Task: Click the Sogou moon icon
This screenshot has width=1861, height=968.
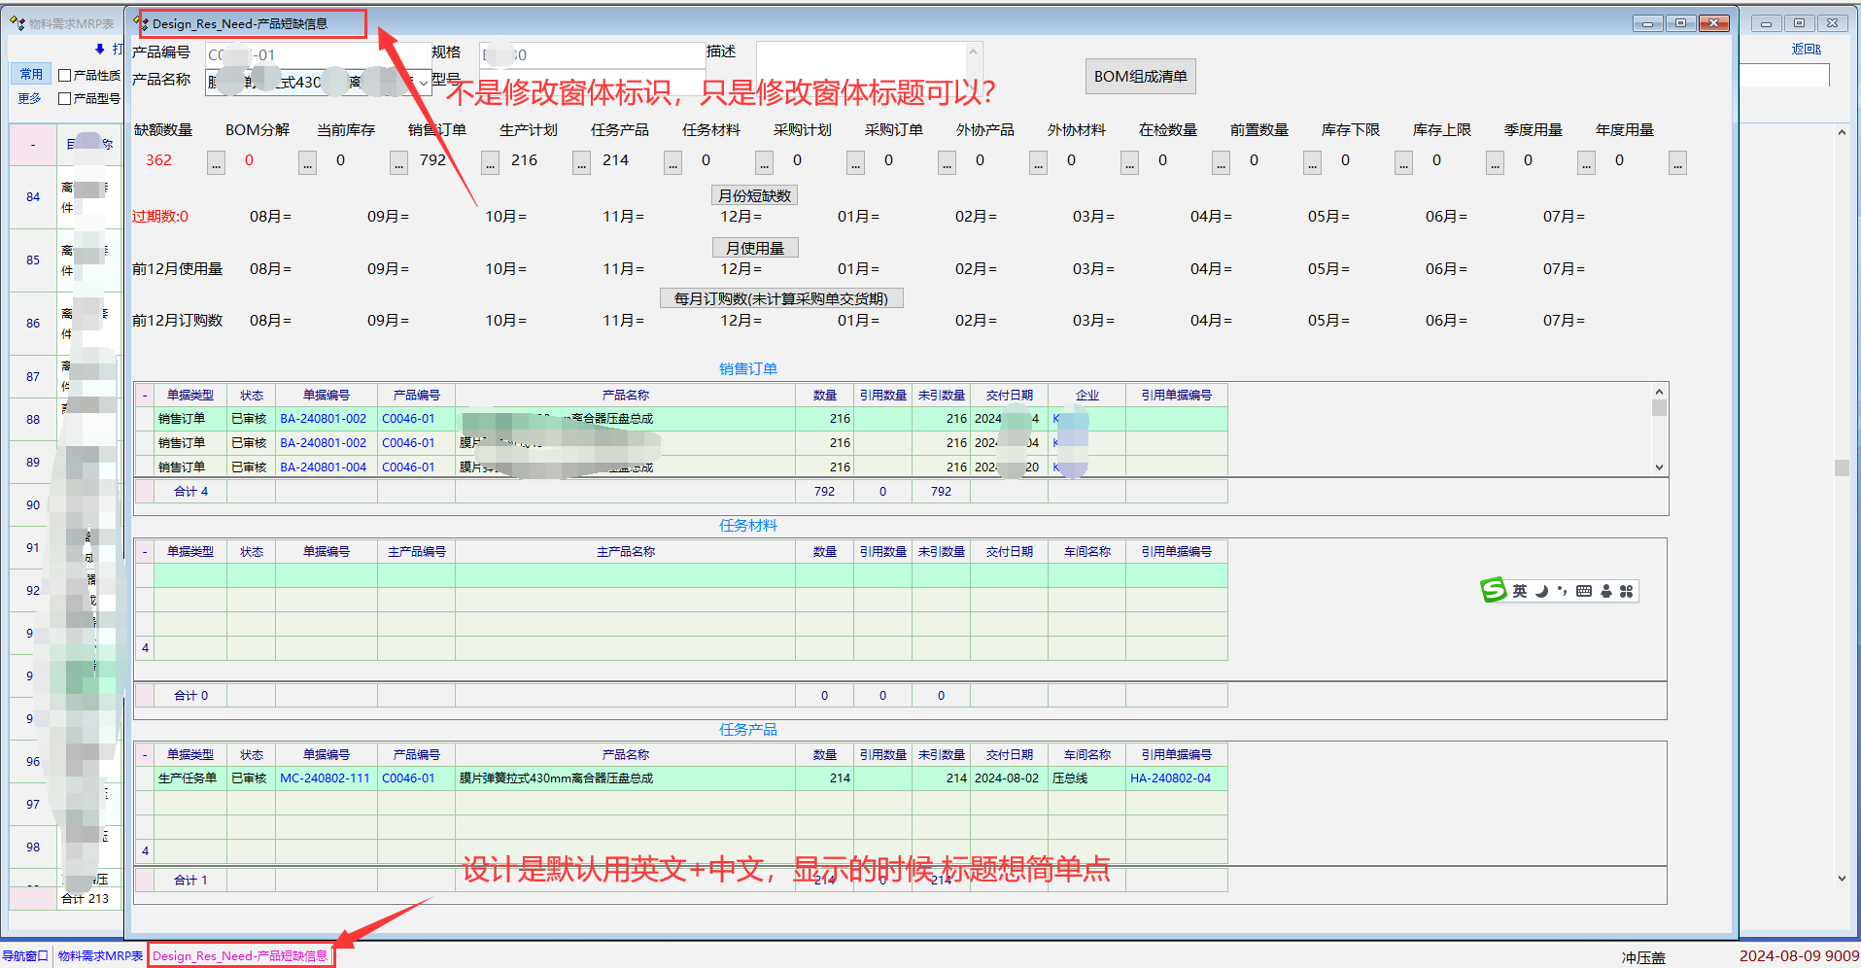Action: click(1541, 591)
